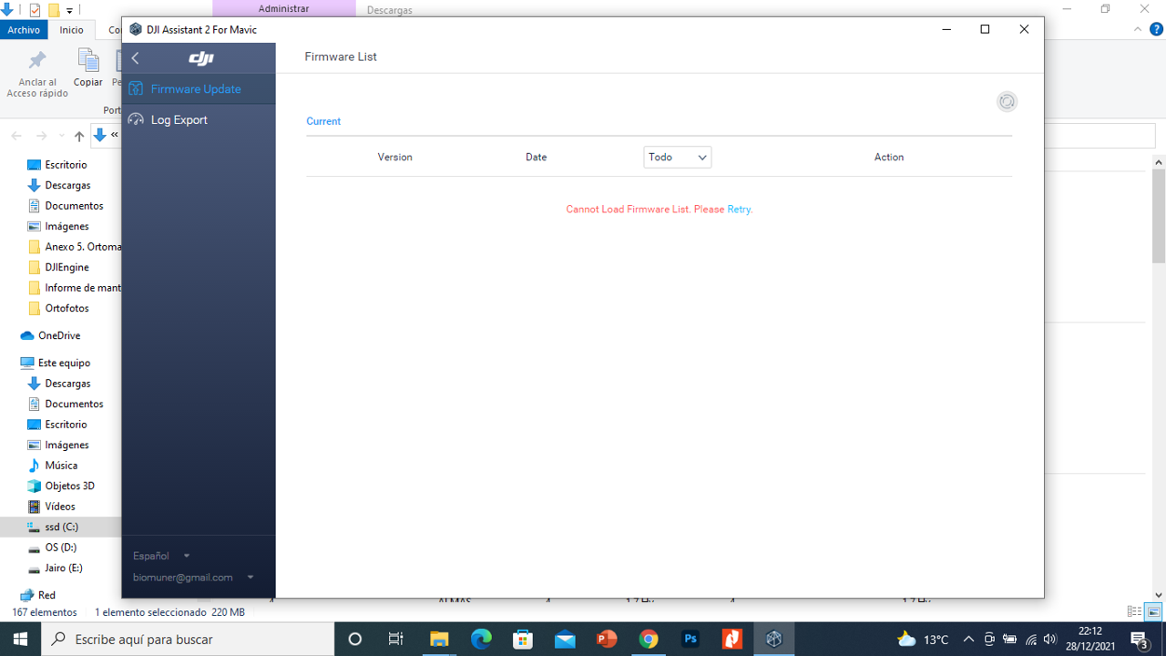Open the Archivo tab in File Explorer
The image size is (1166, 656).
click(24, 30)
